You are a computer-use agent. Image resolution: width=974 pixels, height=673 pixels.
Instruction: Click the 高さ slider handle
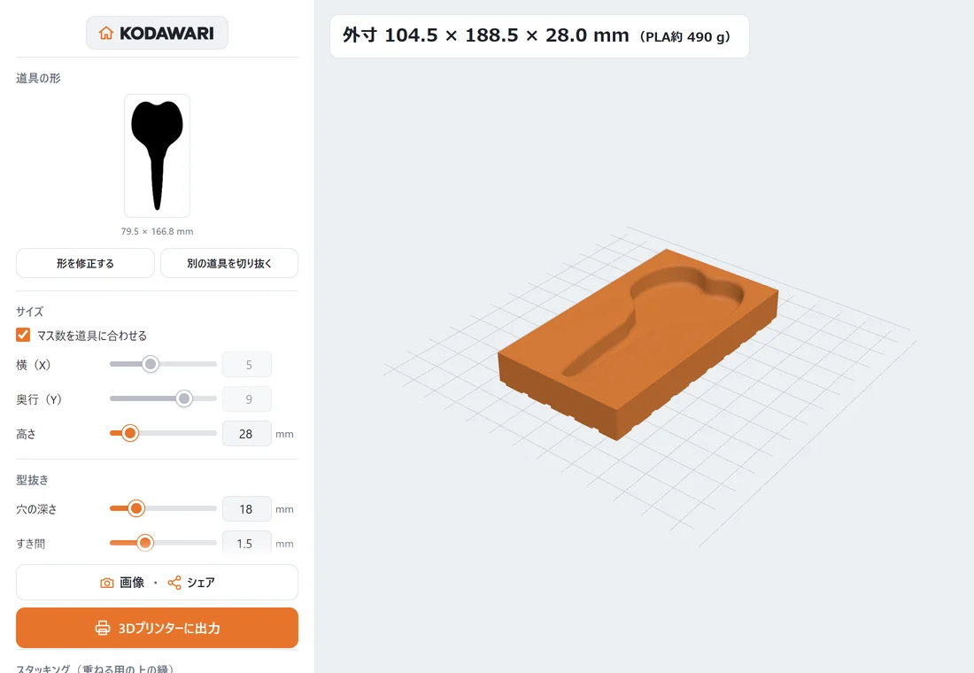tap(130, 433)
